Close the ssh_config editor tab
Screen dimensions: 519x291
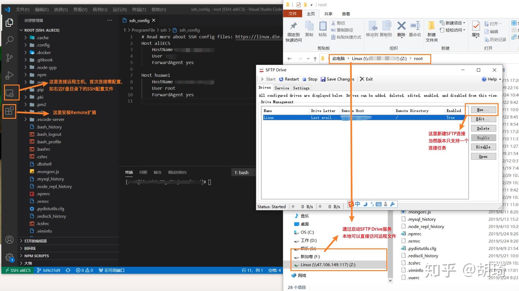[153, 20]
